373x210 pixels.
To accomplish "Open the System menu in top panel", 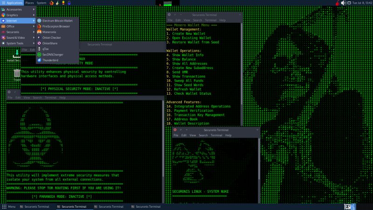I will point(41,3).
